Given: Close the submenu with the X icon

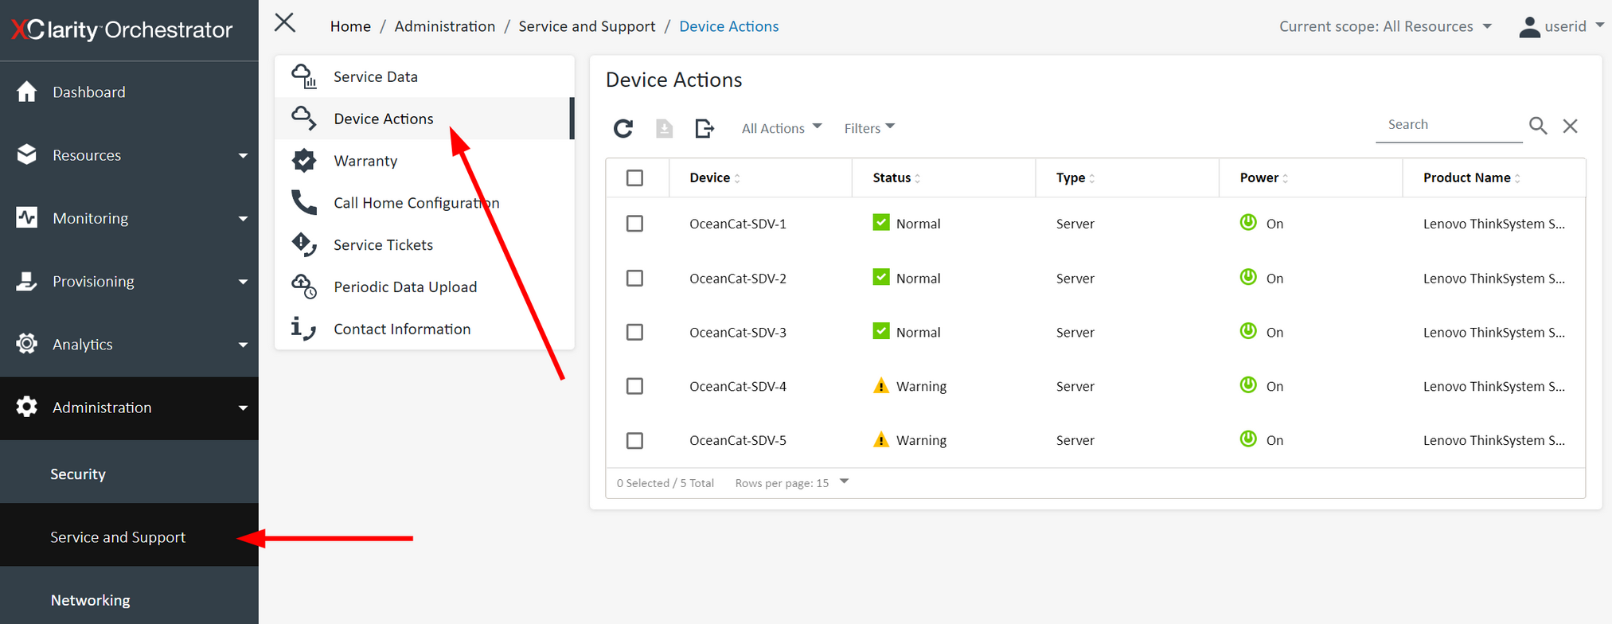Looking at the screenshot, I should tap(285, 23).
